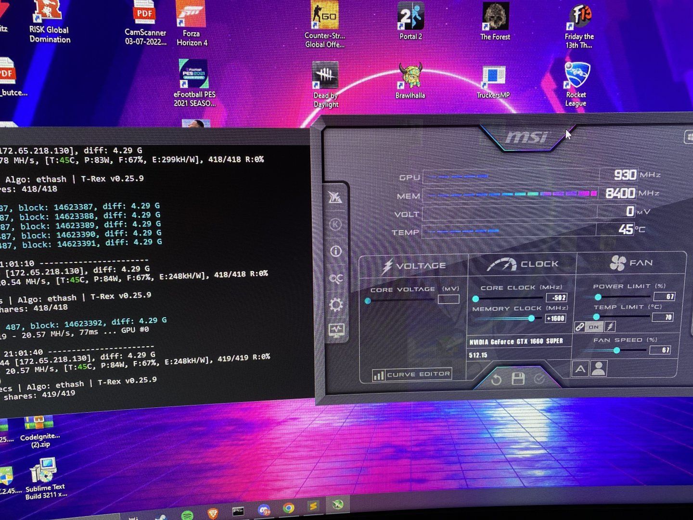
Task: Toggle the lightning priority icon beside ON
Action: pos(610,326)
